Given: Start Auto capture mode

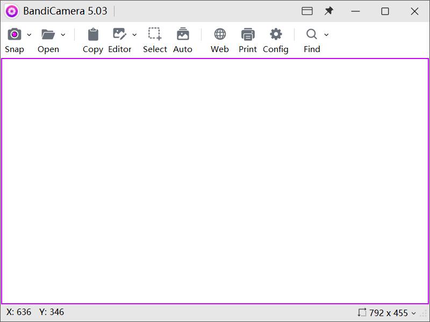Looking at the screenshot, I should [x=183, y=34].
